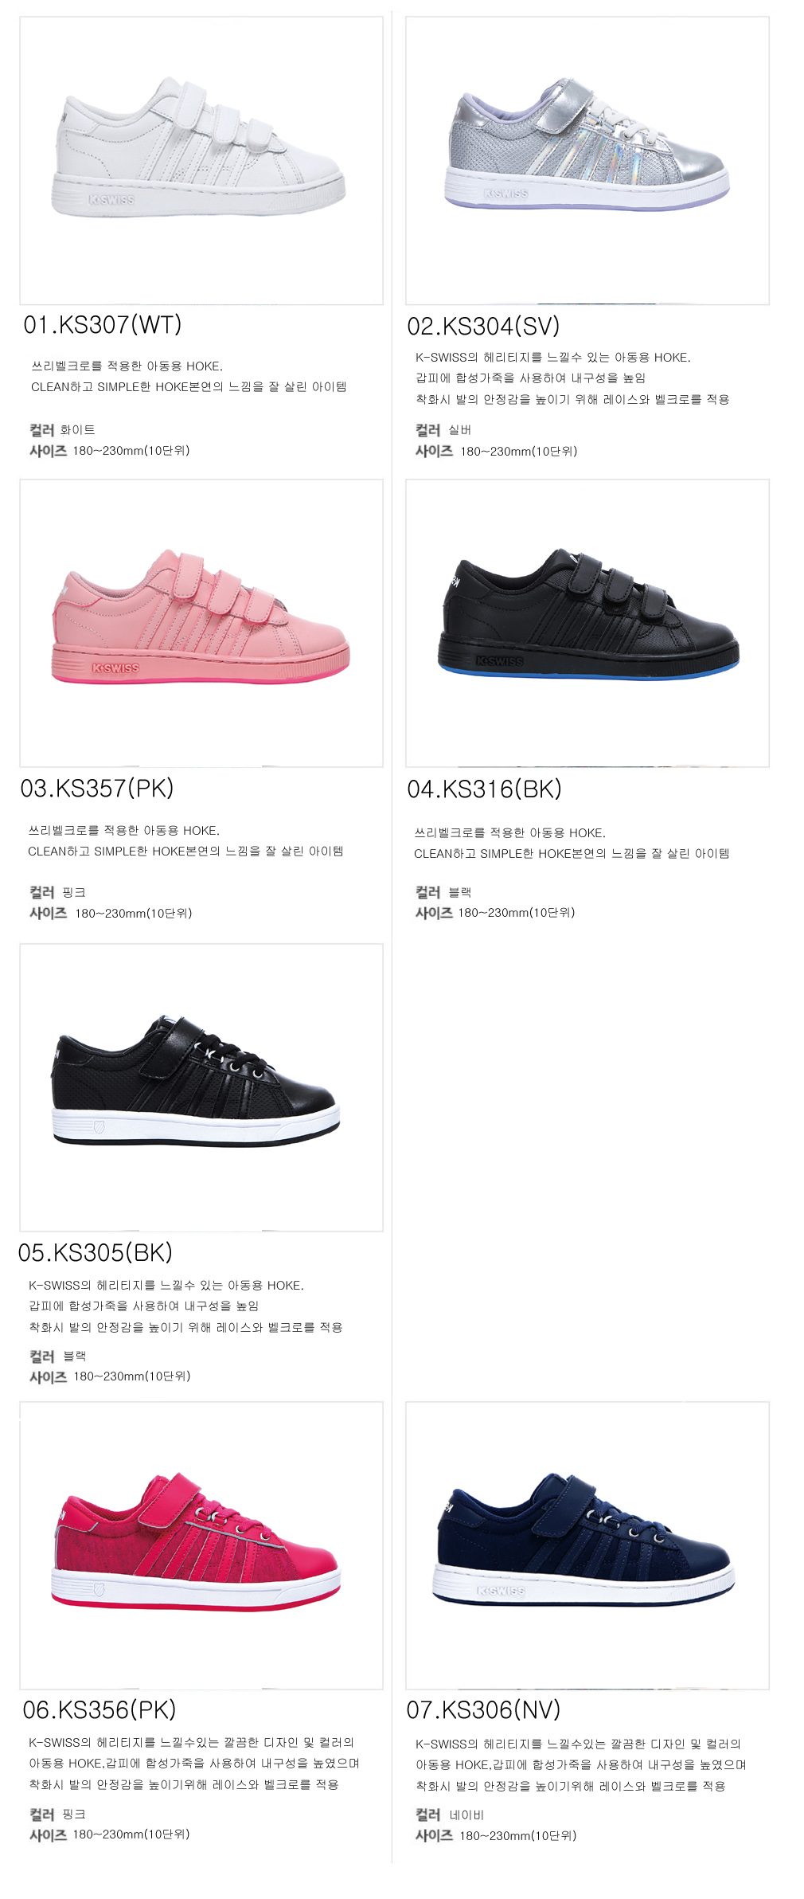
Task: Click the 01.KS307(WT) product title
Action: [x=103, y=325]
